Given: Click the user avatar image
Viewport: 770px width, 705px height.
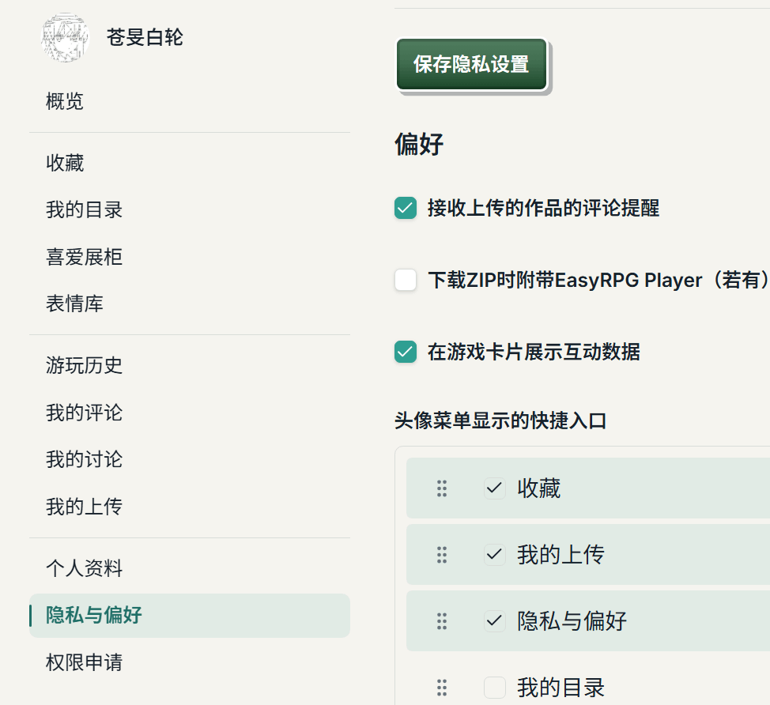Looking at the screenshot, I should pos(65,38).
